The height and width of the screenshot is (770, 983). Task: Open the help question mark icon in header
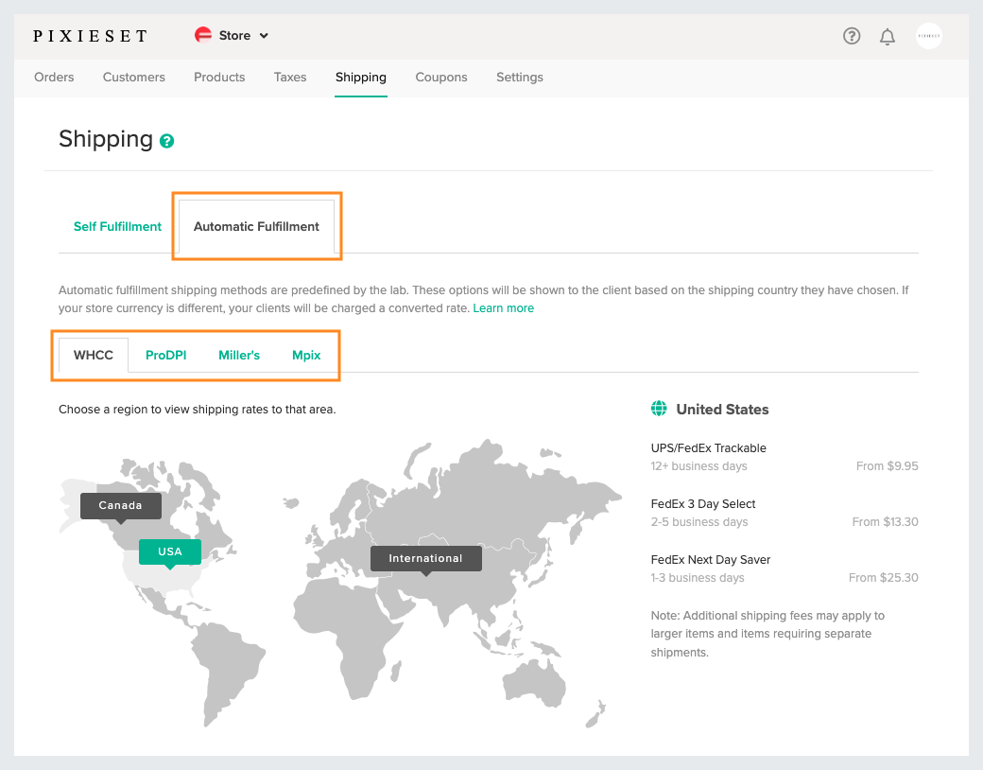click(852, 36)
